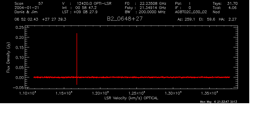Click the Flux Density (Jy) axis label
The width and height of the screenshot is (254, 129).
8,57
